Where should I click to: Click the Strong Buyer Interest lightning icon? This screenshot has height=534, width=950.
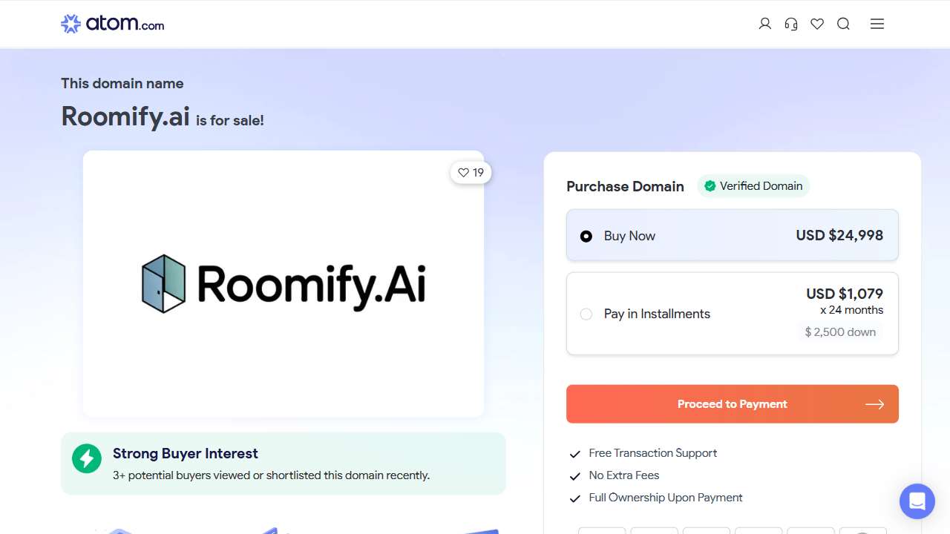(x=87, y=458)
